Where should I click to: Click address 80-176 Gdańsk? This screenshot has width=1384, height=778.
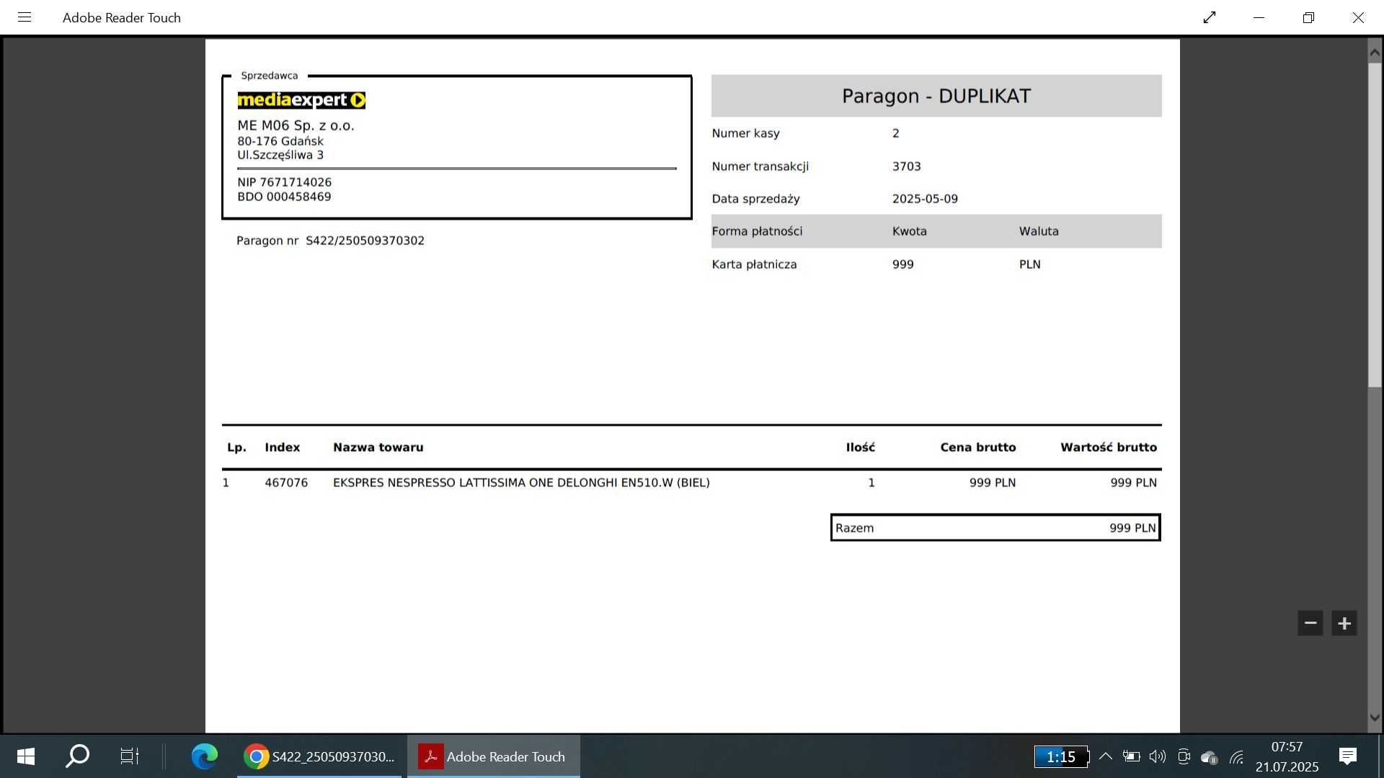[280, 141]
